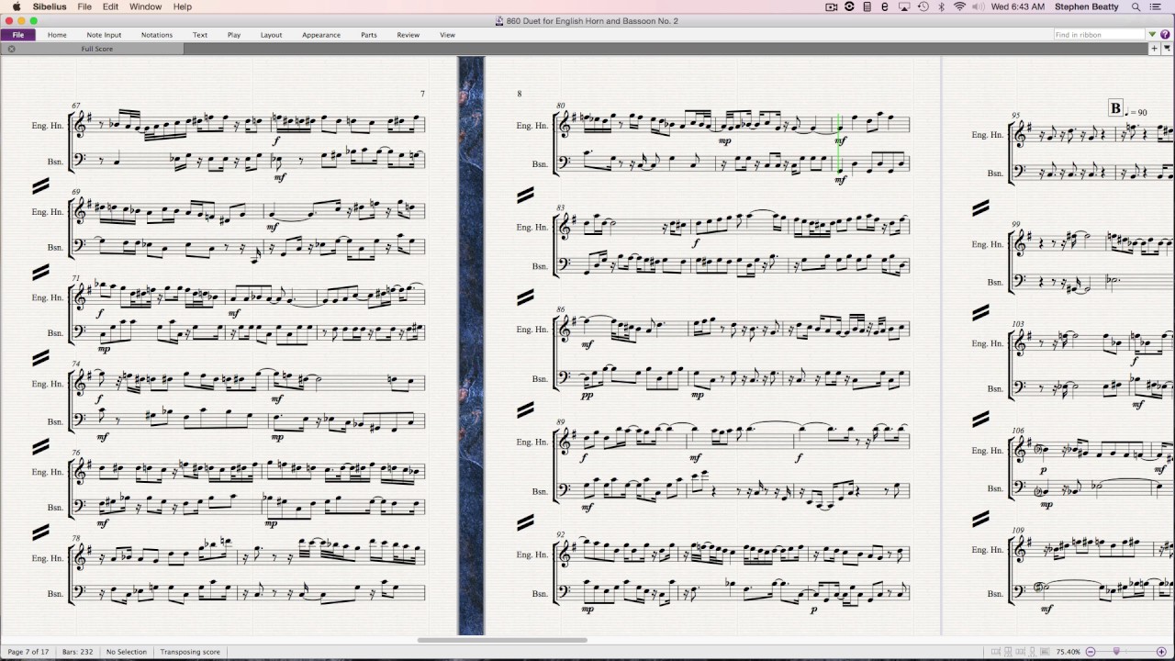
Task: Zoom in with the plus button
Action: tap(1160, 652)
